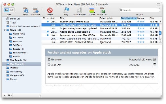Switch to the second view mode
The image size is (166, 104).
pos(12,10)
